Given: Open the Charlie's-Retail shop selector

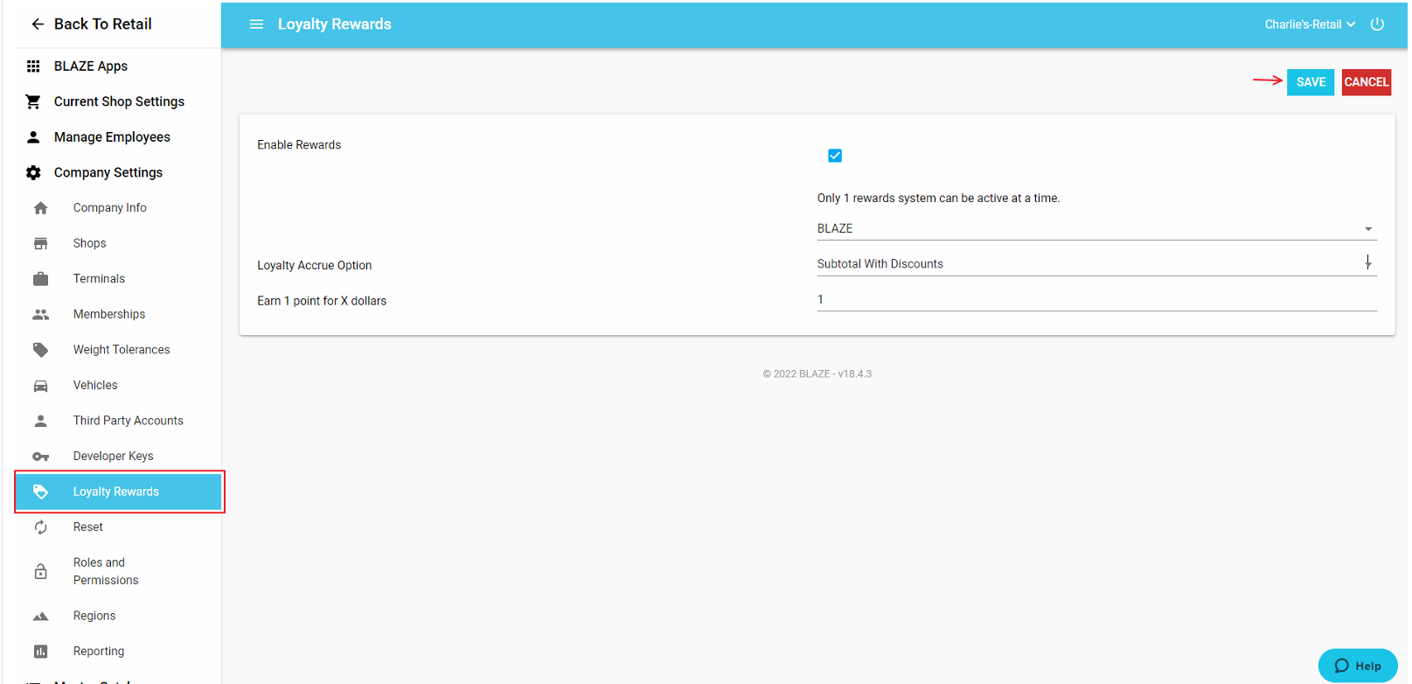Looking at the screenshot, I should (1309, 24).
